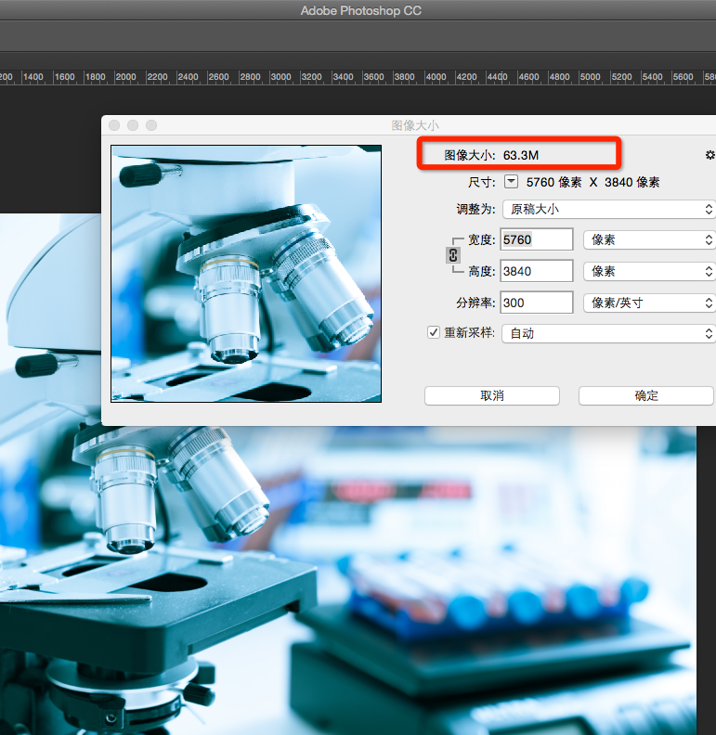The image size is (716, 735).
Task: Open the 自动 resample method dropdown
Action: tap(609, 334)
